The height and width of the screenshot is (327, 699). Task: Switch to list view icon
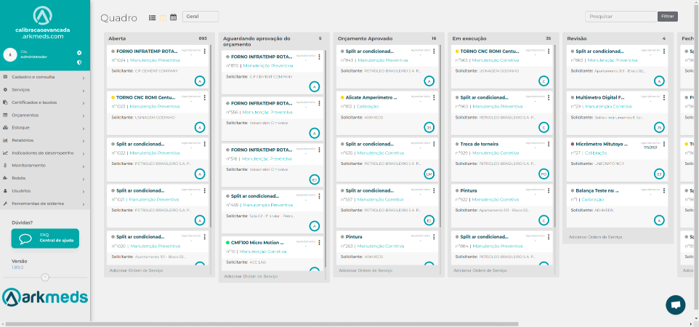point(152,17)
